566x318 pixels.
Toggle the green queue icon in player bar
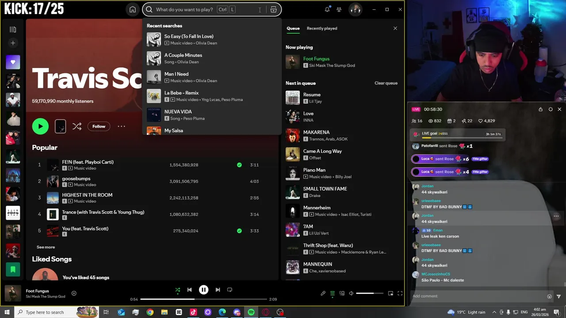[x=333, y=293]
